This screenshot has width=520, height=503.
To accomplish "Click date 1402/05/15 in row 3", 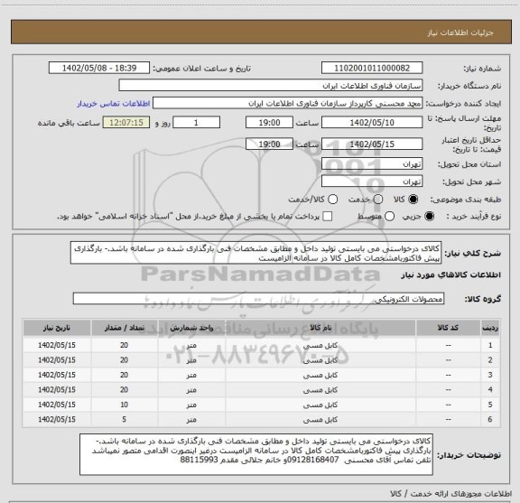I will pos(57,375).
